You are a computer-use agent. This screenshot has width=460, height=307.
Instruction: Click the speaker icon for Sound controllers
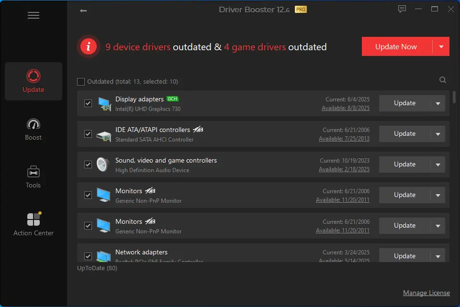click(103, 164)
